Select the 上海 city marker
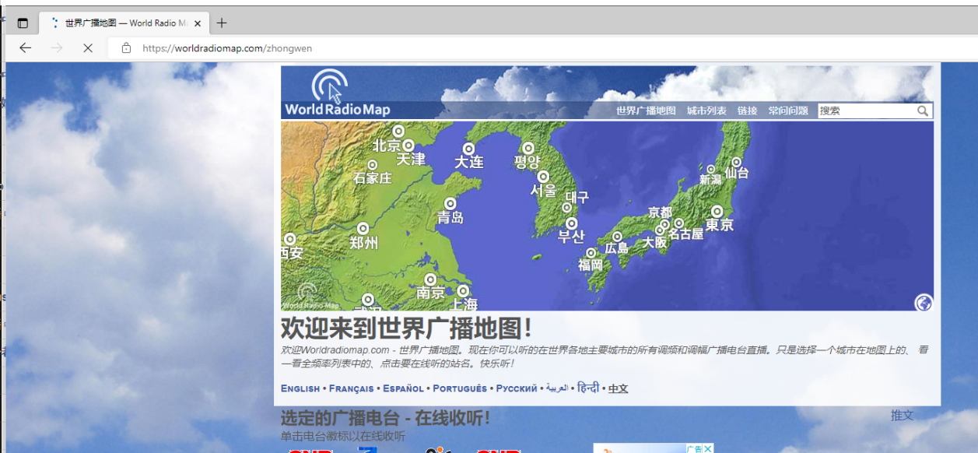This screenshot has height=453, width=978. point(463,291)
